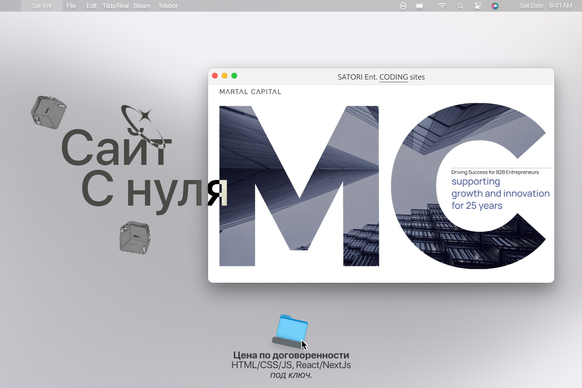Close the SATORI Ent. window with red button
The width and height of the screenshot is (582, 388).
[215, 76]
